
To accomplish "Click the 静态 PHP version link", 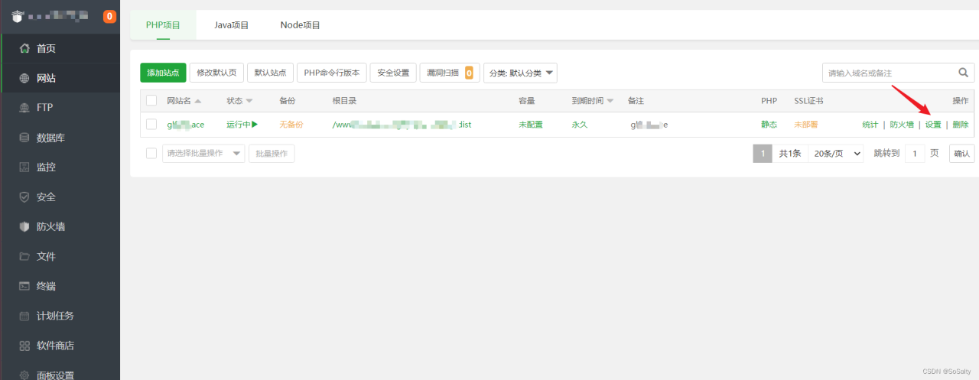I will point(769,124).
